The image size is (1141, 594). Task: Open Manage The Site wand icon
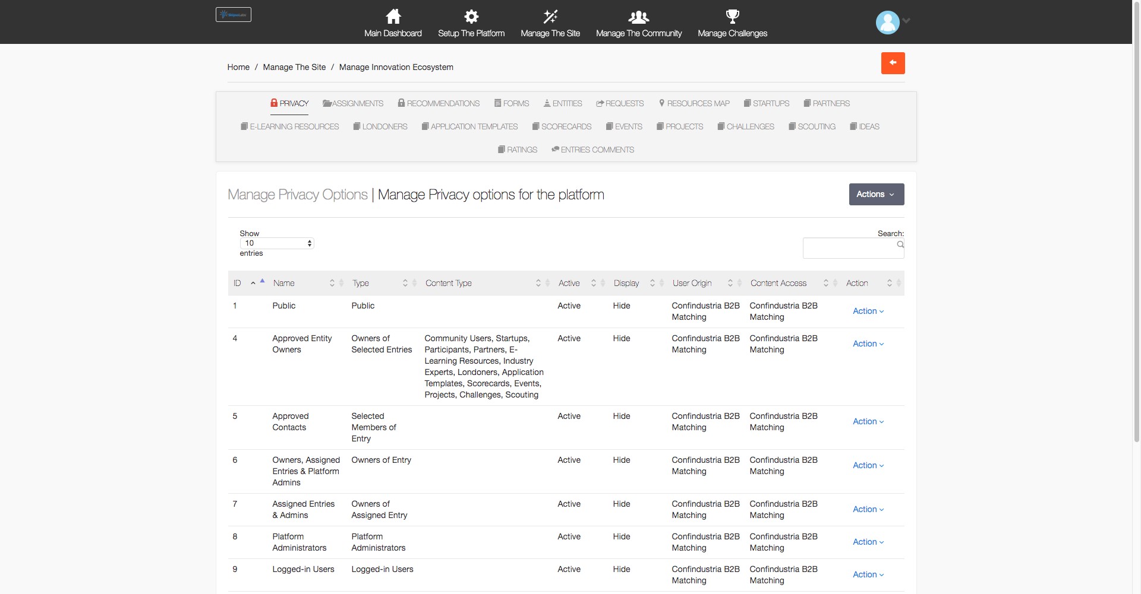click(550, 16)
